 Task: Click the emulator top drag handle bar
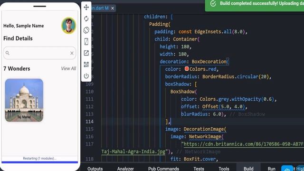click(x=39, y=6)
